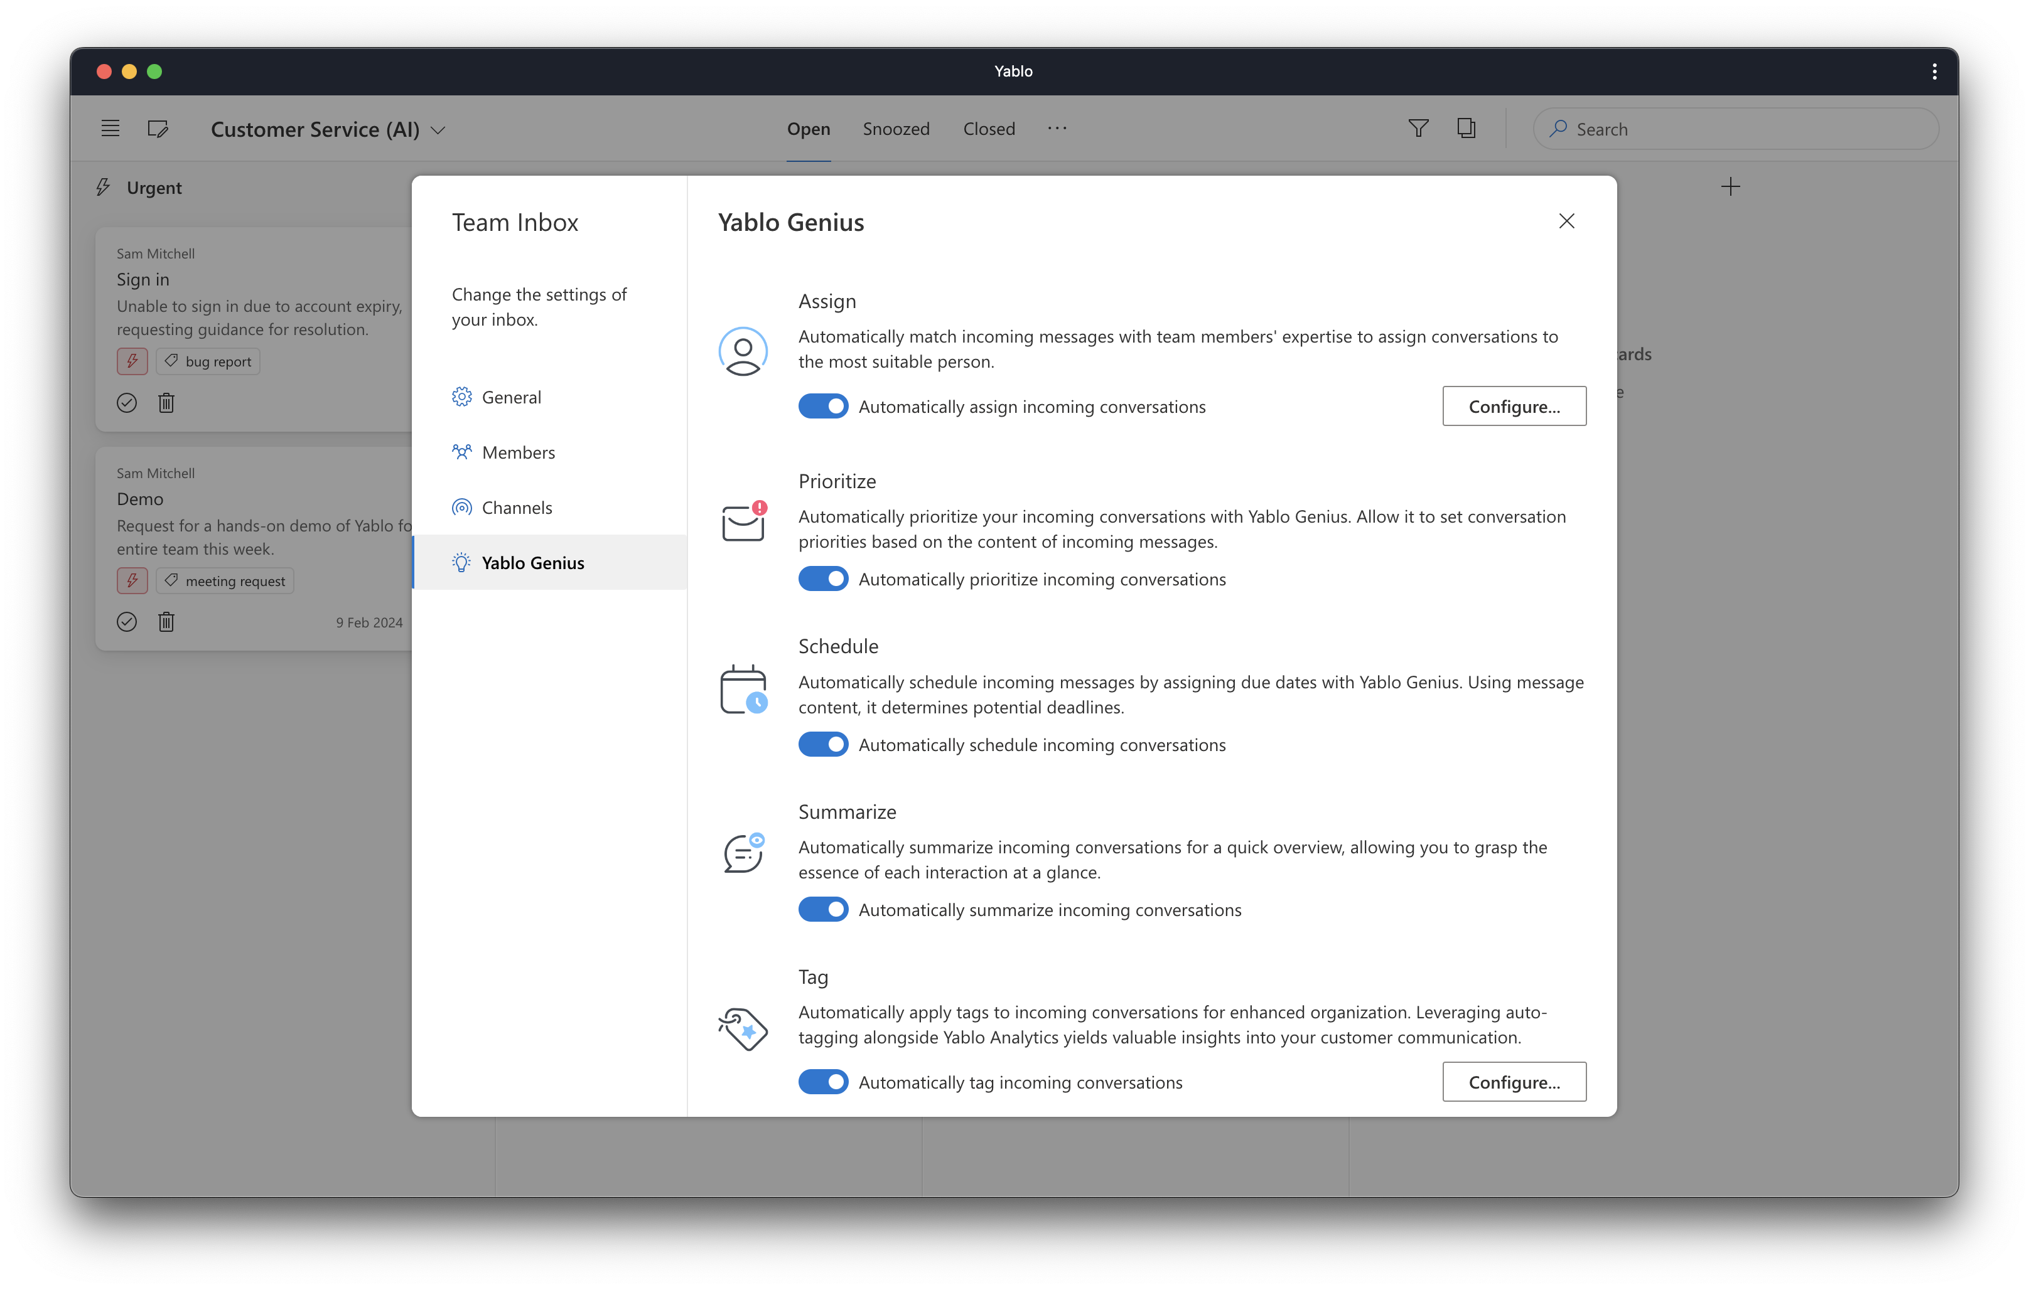The height and width of the screenshot is (1290, 2029).
Task: Toggle automatically prioritize incoming conversations
Action: click(x=823, y=579)
